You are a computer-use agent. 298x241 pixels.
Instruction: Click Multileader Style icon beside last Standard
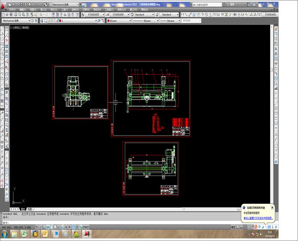[157, 15]
